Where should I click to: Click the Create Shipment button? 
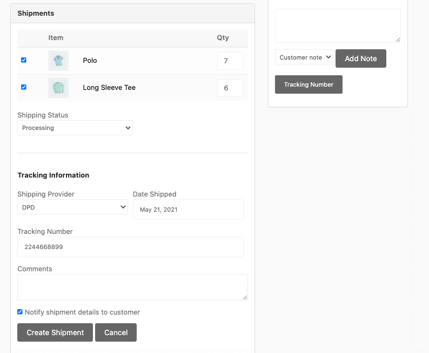(x=55, y=332)
